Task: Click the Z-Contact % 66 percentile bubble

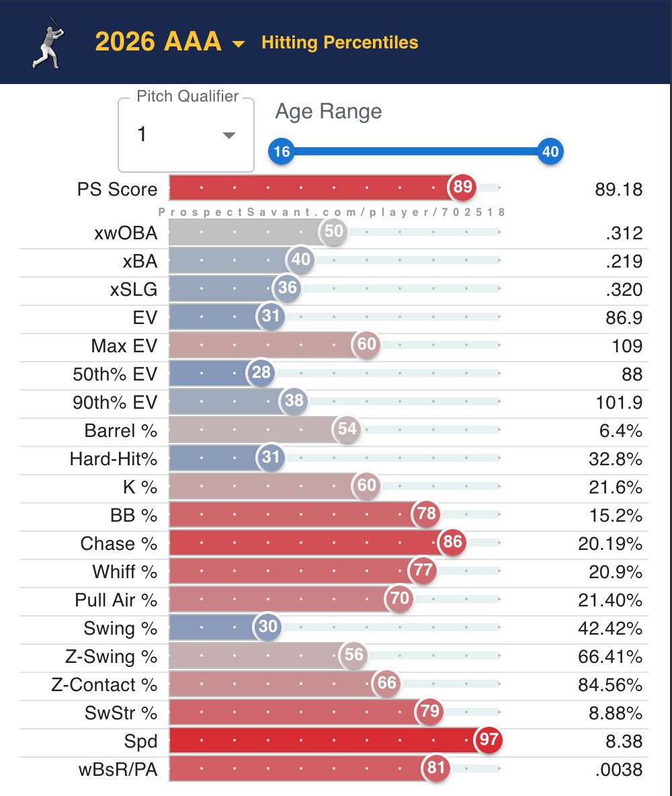Action: point(387,683)
